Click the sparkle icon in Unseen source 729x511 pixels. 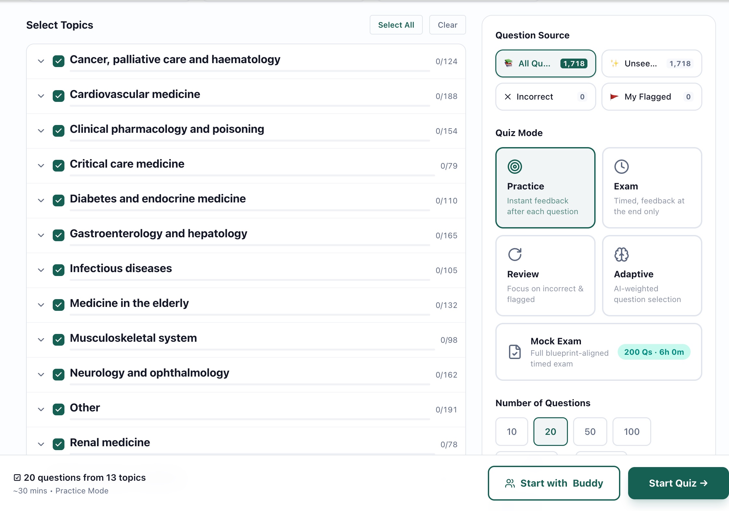click(614, 63)
